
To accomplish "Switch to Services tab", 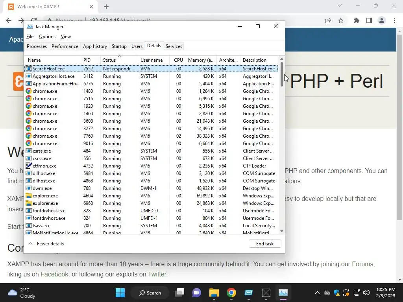I will [174, 46].
